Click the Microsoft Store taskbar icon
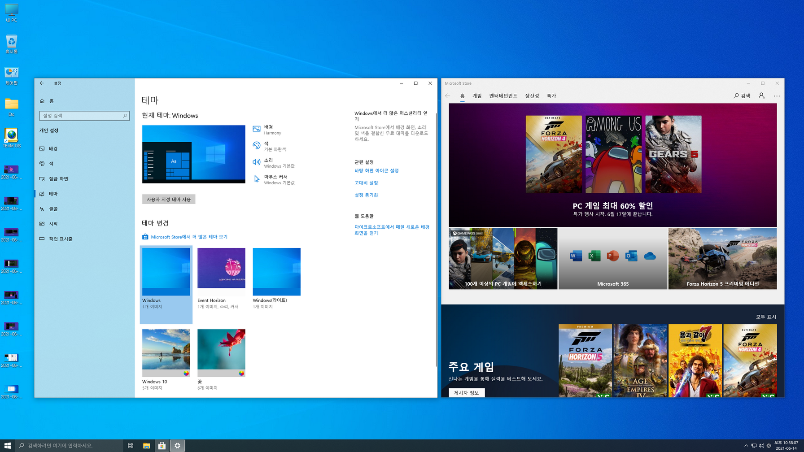 click(x=162, y=446)
